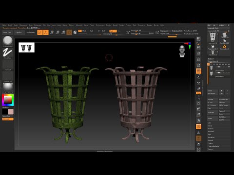Select the Rotate transform tool
The image size is (234, 175).
[x=63, y=32]
